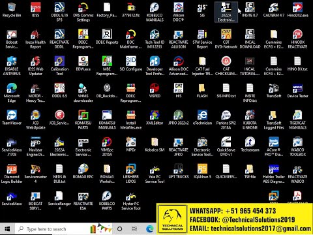Open VHMS downloader icon
Viewport: 313px width, 235px height.
[83, 93]
